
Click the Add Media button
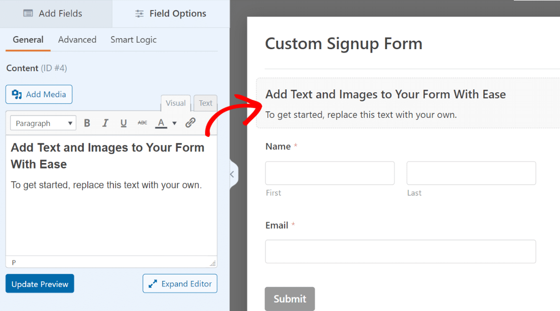pyautogui.click(x=39, y=94)
